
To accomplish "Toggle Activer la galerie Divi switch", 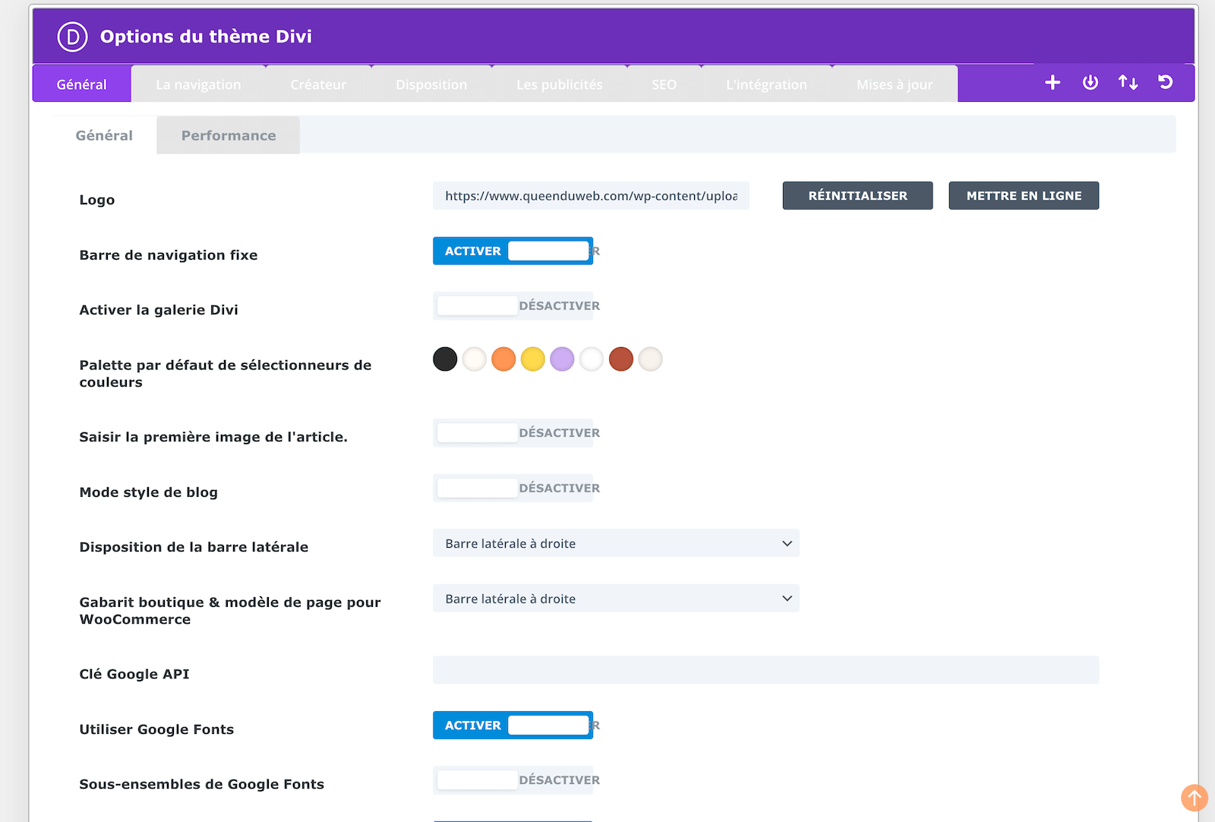I will 513,305.
